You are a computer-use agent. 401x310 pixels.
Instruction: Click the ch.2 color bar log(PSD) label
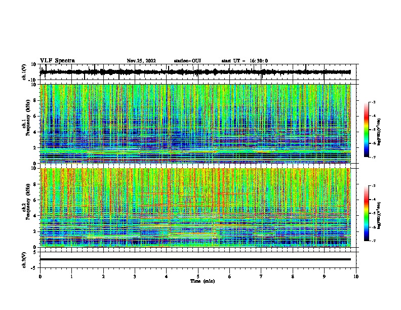coord(379,215)
